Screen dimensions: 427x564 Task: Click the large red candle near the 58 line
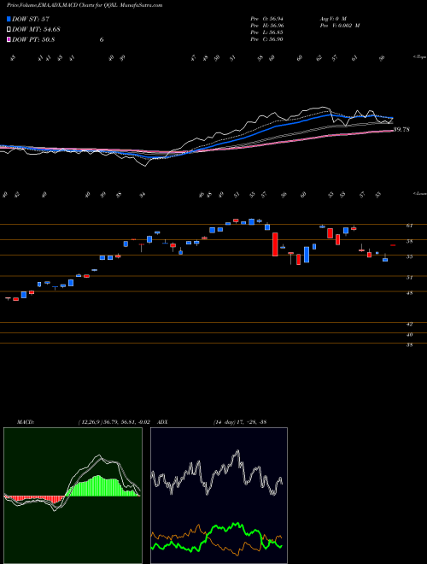[x=275, y=244]
